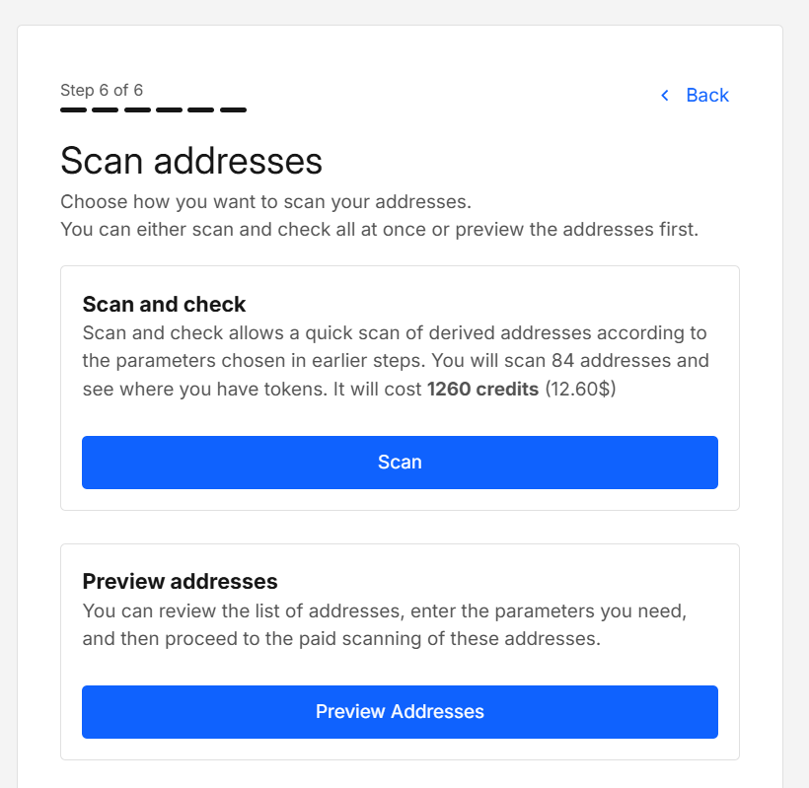
Task: Click the 'Scan addresses' page heading
Action: click(x=191, y=161)
